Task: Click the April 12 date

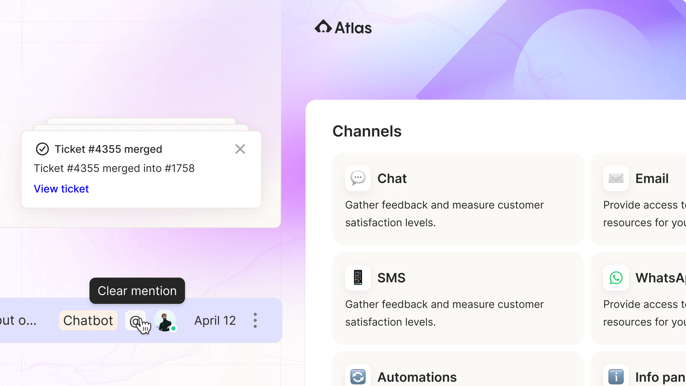Action: [x=215, y=321]
